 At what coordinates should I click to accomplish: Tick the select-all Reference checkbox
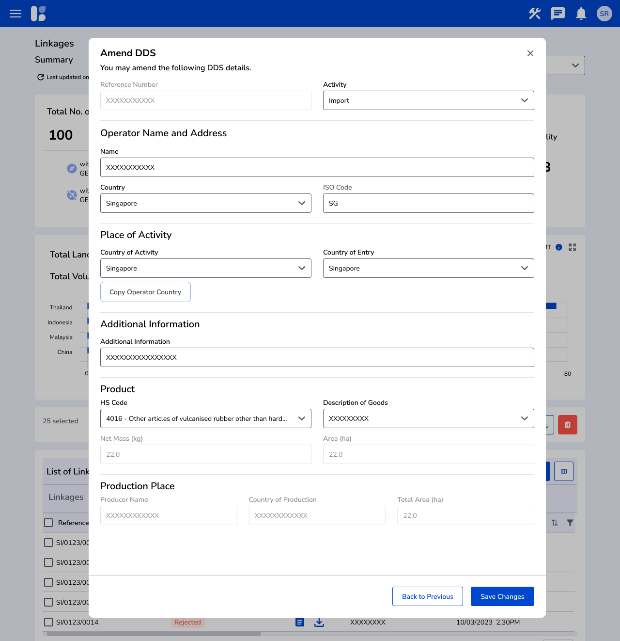[48, 523]
